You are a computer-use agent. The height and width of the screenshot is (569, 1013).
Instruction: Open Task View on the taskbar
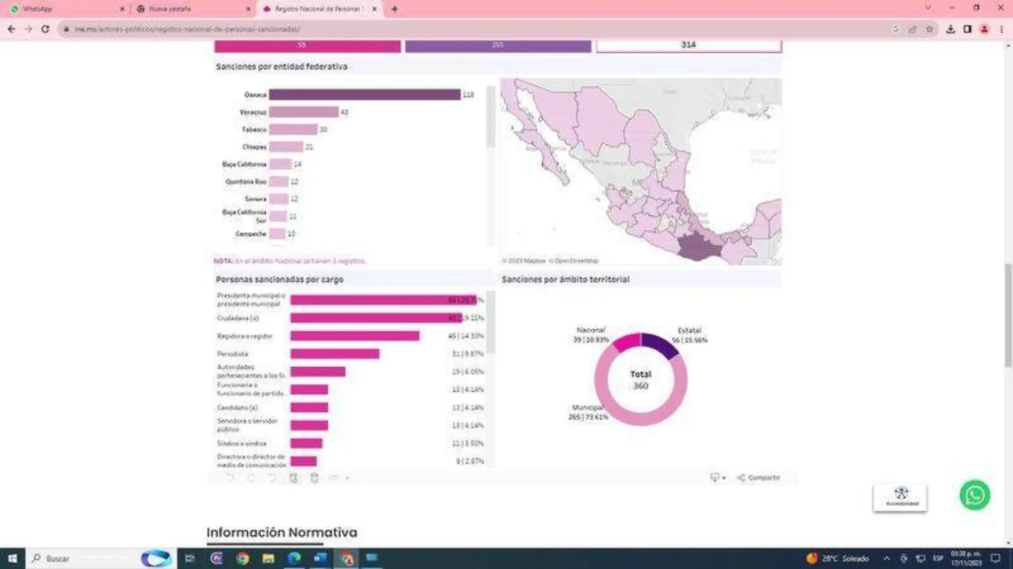pyautogui.click(x=190, y=558)
